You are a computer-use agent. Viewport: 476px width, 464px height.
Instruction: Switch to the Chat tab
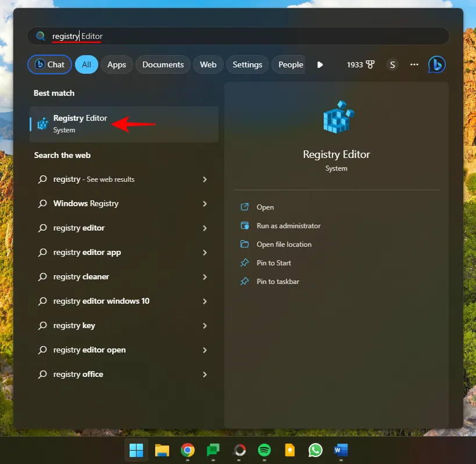pyautogui.click(x=49, y=64)
